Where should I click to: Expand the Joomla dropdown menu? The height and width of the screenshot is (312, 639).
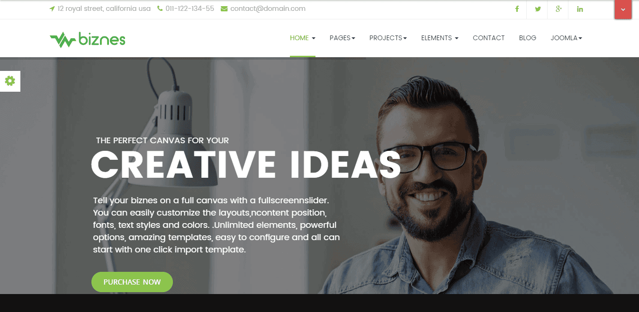[x=566, y=38]
